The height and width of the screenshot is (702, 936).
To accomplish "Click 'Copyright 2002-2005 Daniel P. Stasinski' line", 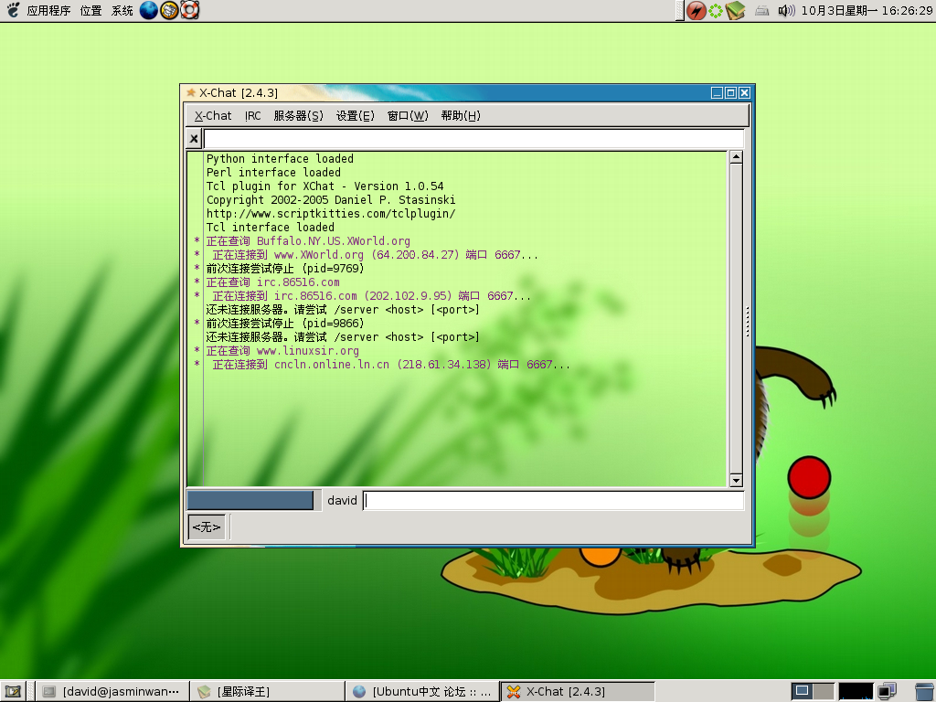I will 331,200.
